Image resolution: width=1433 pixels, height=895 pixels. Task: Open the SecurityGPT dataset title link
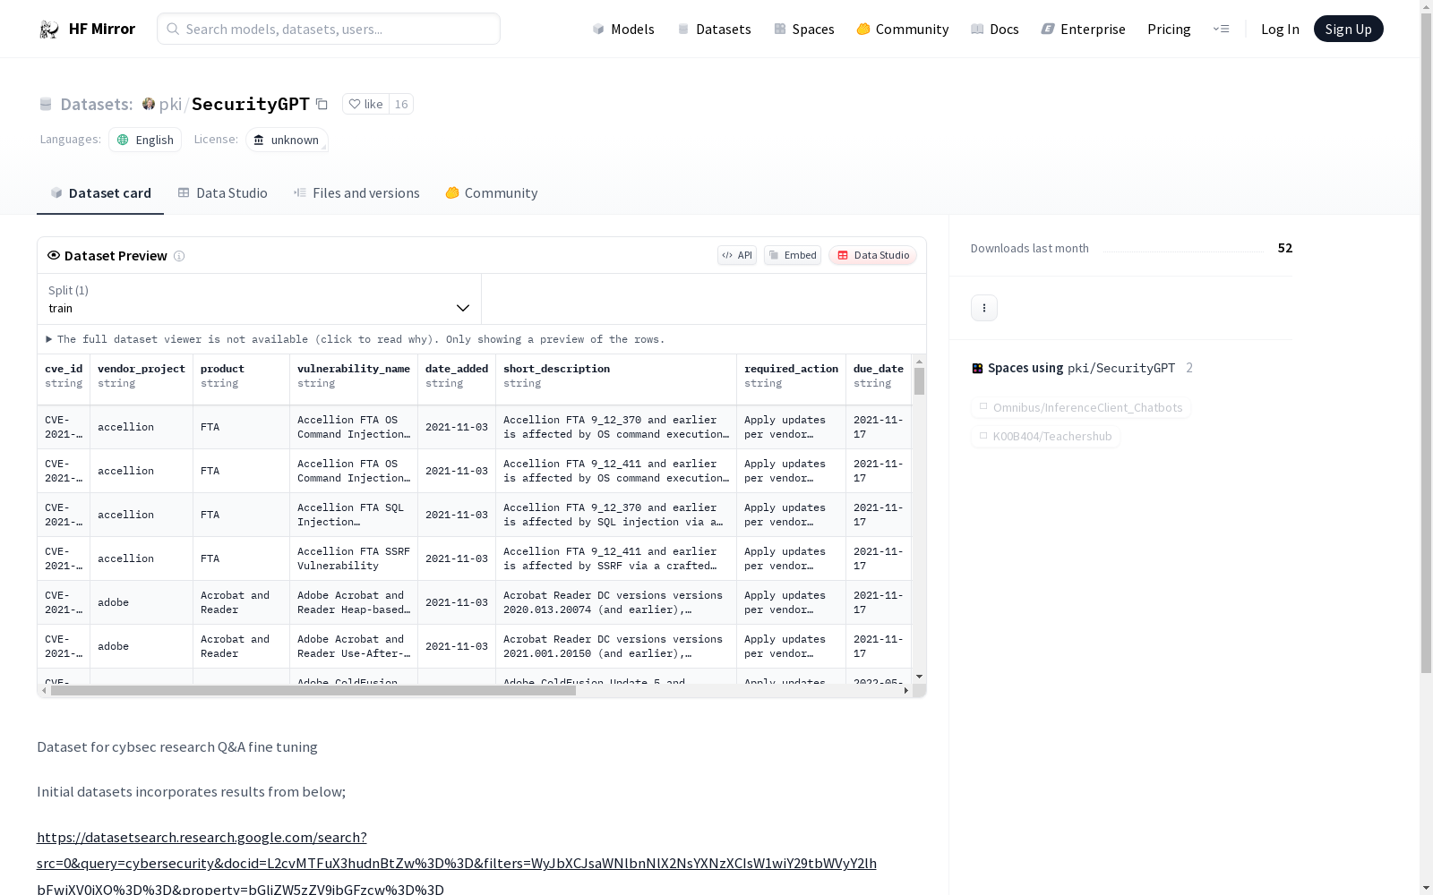(251, 104)
